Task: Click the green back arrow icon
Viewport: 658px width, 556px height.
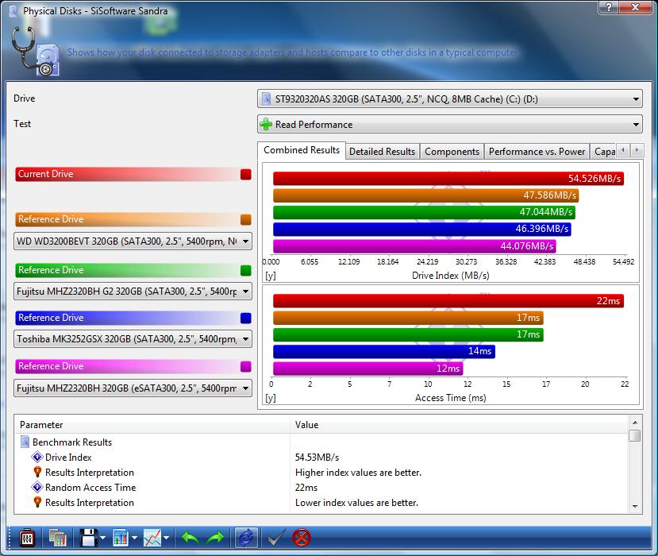Action: pos(190,538)
